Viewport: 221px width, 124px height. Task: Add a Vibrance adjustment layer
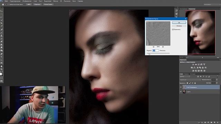[x=204, y=64]
